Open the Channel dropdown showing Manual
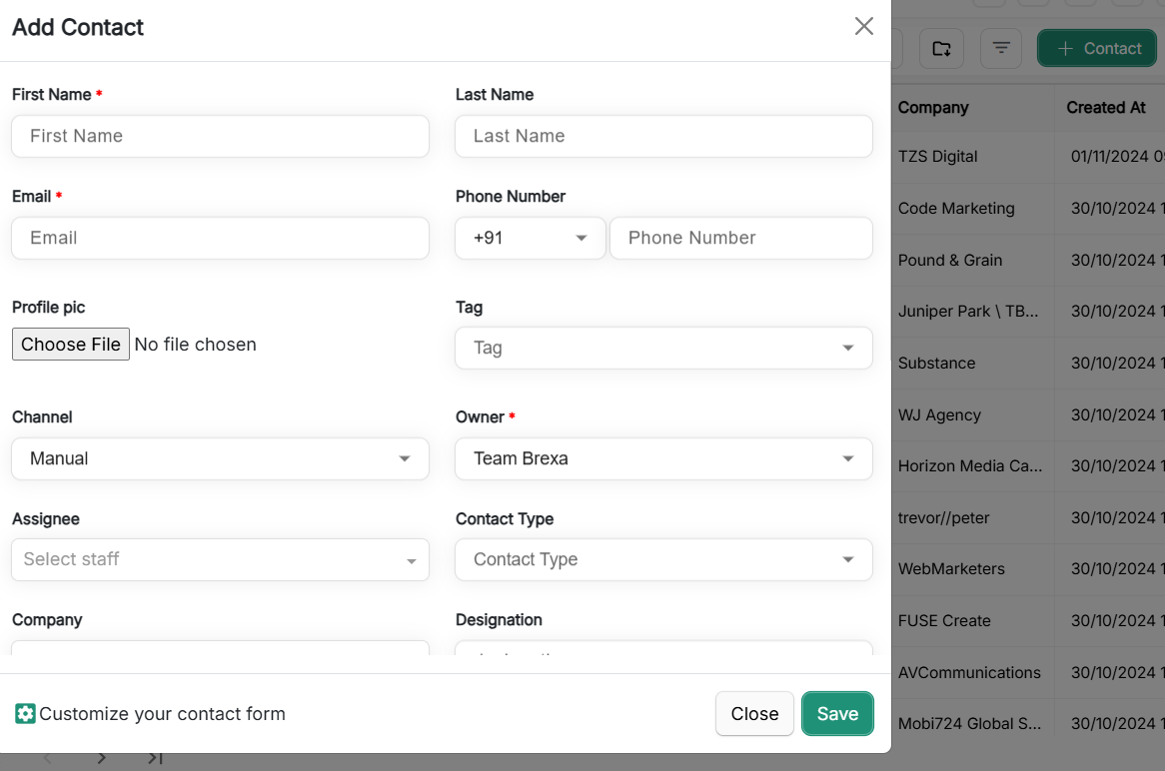 coord(220,459)
